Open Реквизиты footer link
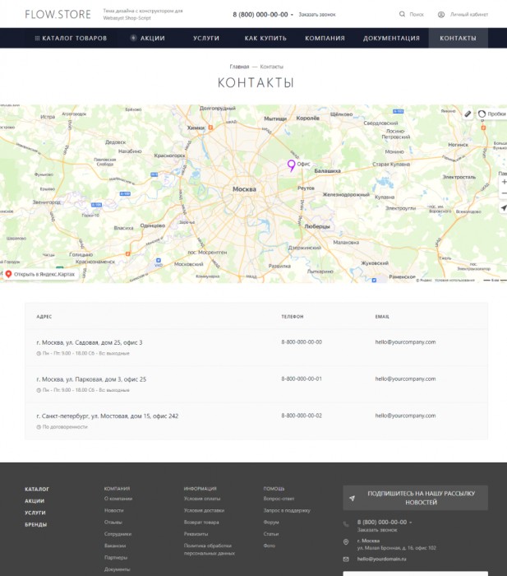 196,534
